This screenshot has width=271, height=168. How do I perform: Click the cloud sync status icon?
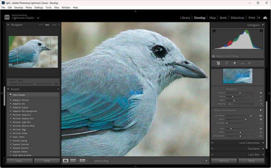(x=265, y=18)
